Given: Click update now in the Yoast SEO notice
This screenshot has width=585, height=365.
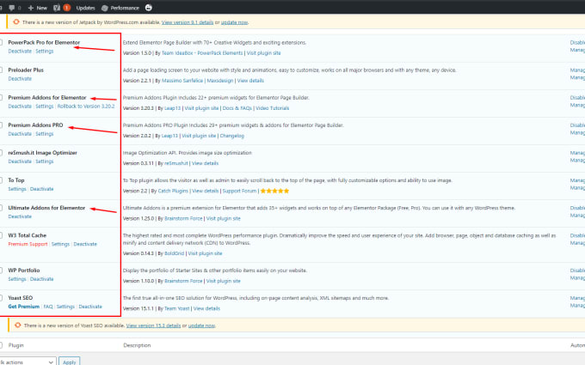Looking at the screenshot, I should (x=201, y=325).
